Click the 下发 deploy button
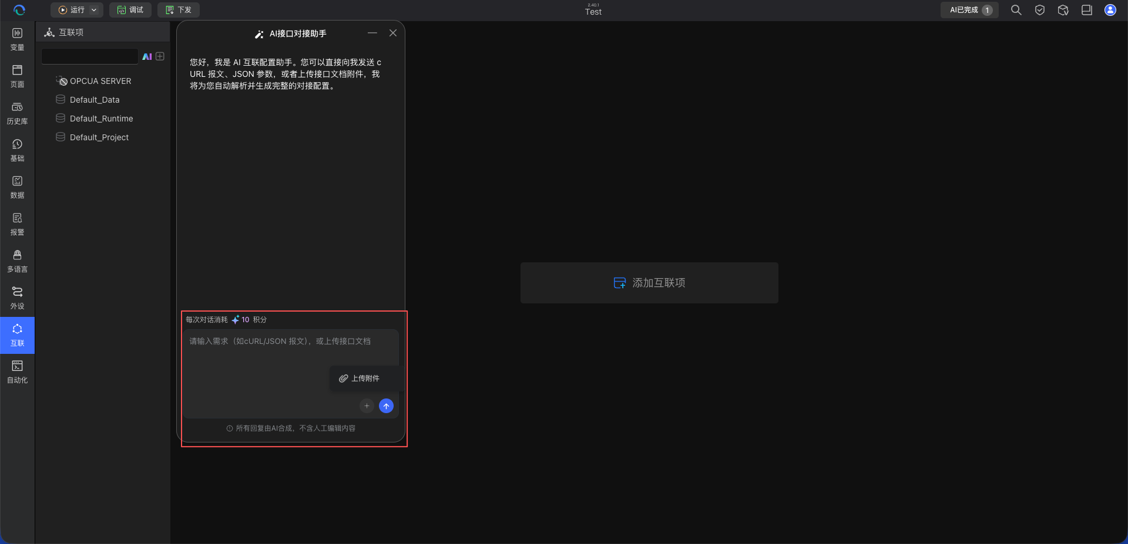 click(x=179, y=10)
